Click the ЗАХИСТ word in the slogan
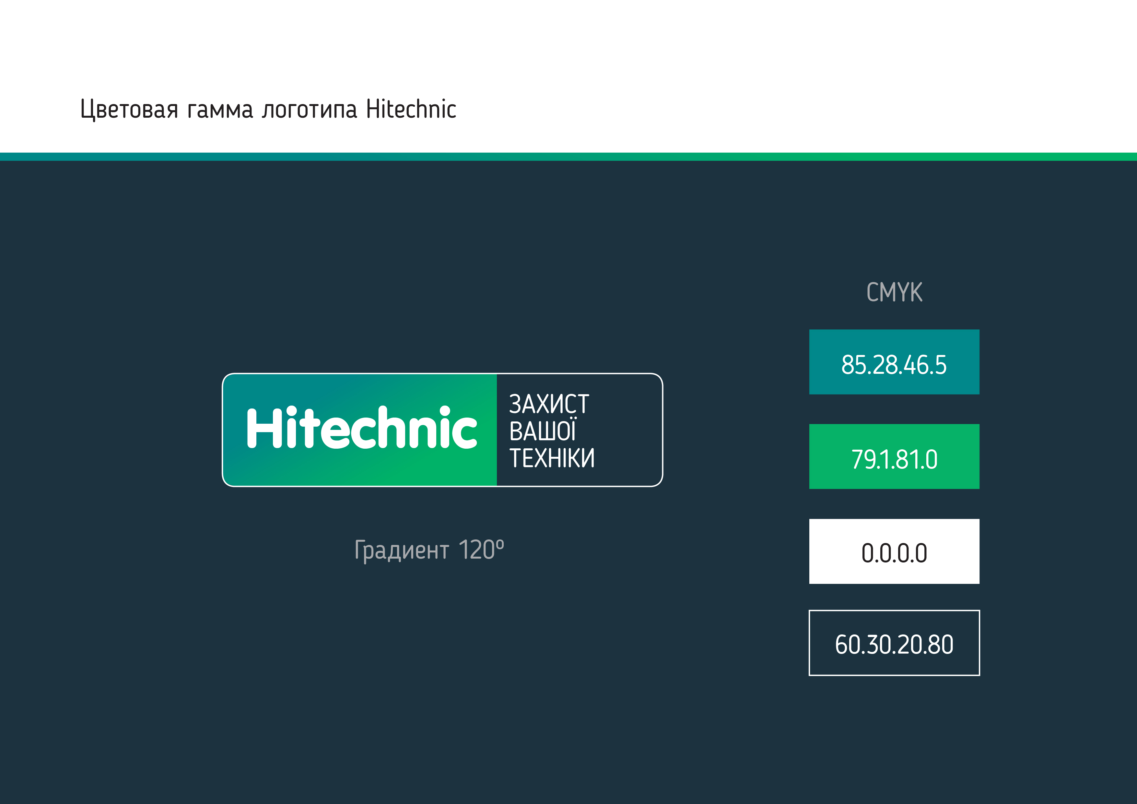The image size is (1137, 804). pos(549,404)
